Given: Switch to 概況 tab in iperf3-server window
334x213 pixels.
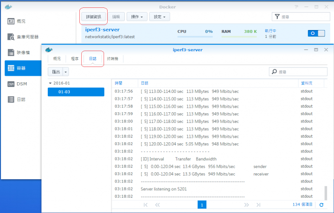Looking at the screenshot, I should 57,59.
